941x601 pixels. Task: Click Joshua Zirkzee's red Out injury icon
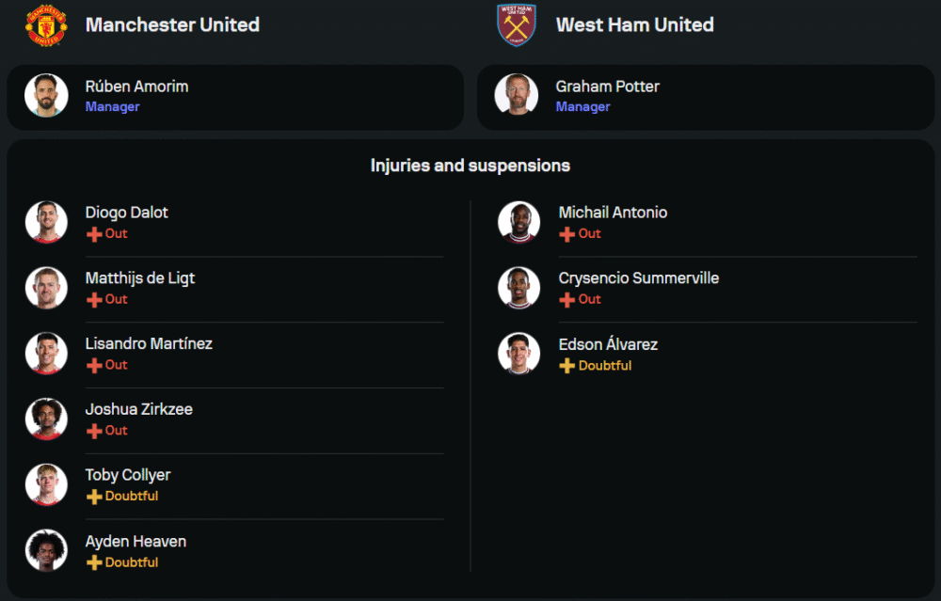(x=94, y=431)
